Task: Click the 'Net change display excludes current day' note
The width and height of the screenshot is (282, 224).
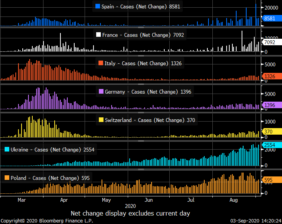Action: (130, 213)
